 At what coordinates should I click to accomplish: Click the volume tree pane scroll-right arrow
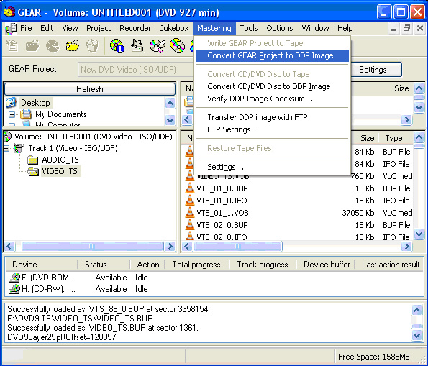coord(170,246)
